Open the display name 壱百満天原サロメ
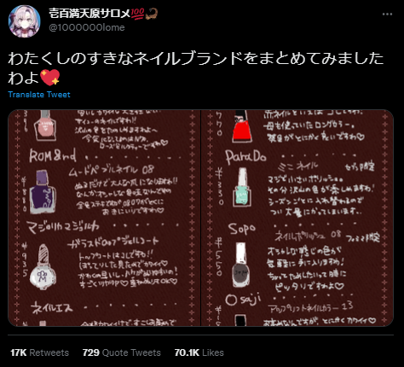 pyautogui.click(x=89, y=14)
